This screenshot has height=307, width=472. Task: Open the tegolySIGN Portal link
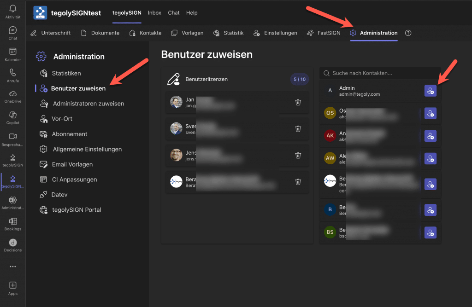point(76,210)
